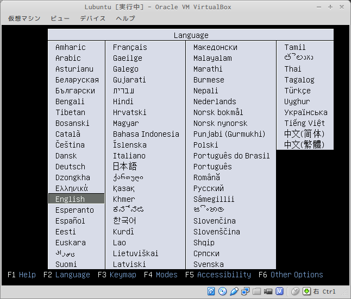
Task: Select Latviski language
Action: point(129,264)
